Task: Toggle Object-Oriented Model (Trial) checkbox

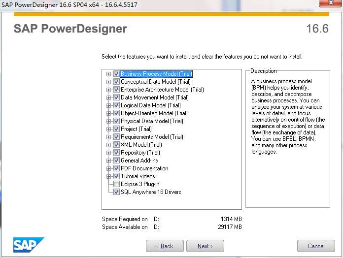Action: 116,113
